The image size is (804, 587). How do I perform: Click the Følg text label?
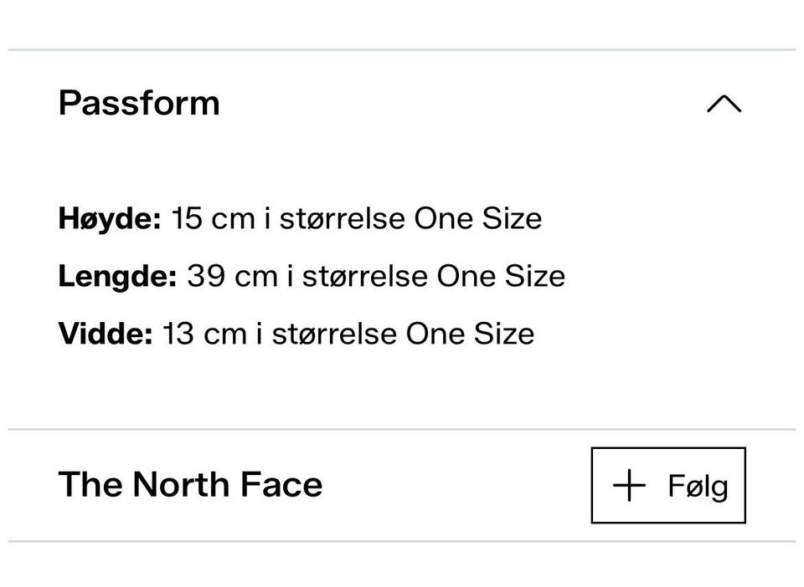coord(698,487)
